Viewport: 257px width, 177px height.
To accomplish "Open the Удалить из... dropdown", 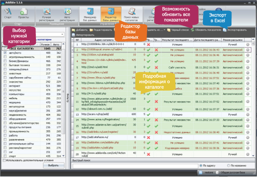I will [164, 30].
